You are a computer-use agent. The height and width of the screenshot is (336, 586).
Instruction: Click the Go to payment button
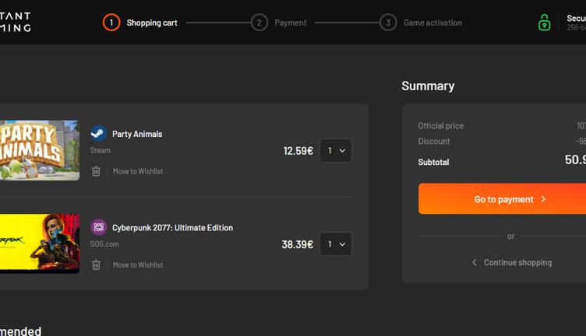[x=503, y=199]
